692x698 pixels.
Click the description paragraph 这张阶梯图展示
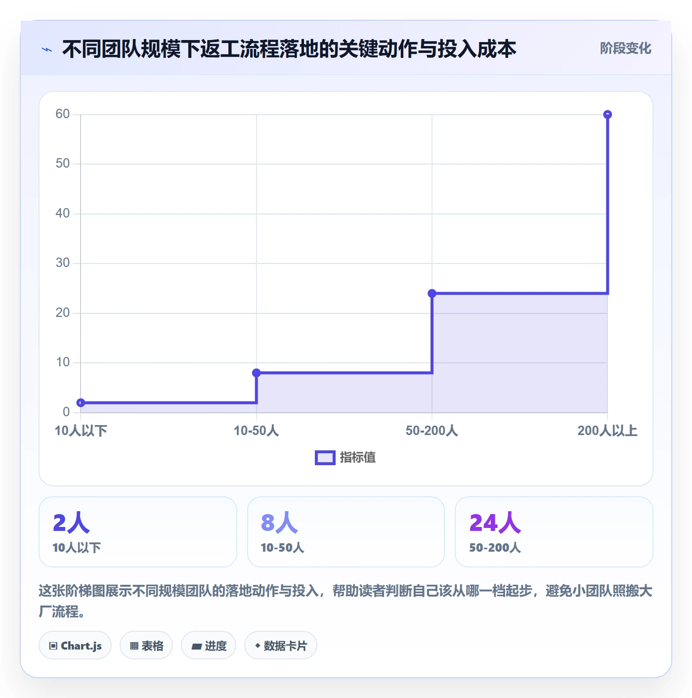[346, 601]
